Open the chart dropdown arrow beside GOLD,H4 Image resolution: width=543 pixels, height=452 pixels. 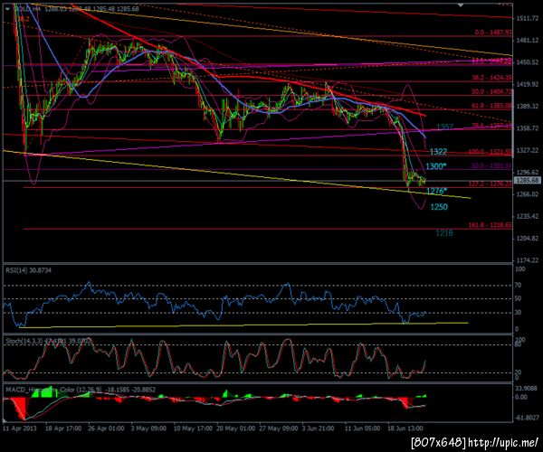[x=7, y=9]
